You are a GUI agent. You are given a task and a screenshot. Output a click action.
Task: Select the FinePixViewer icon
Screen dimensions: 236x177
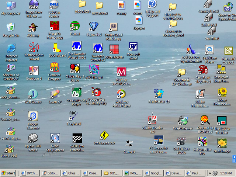coord(183,121)
